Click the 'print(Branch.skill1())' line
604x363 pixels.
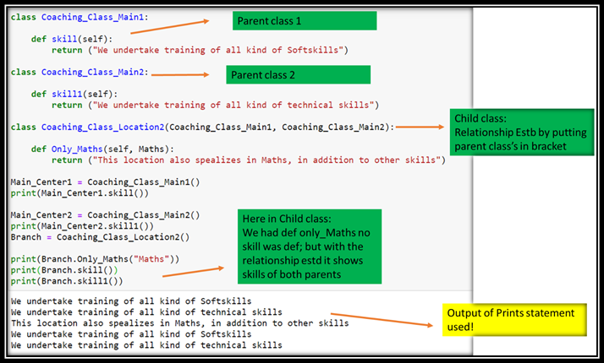(67, 281)
